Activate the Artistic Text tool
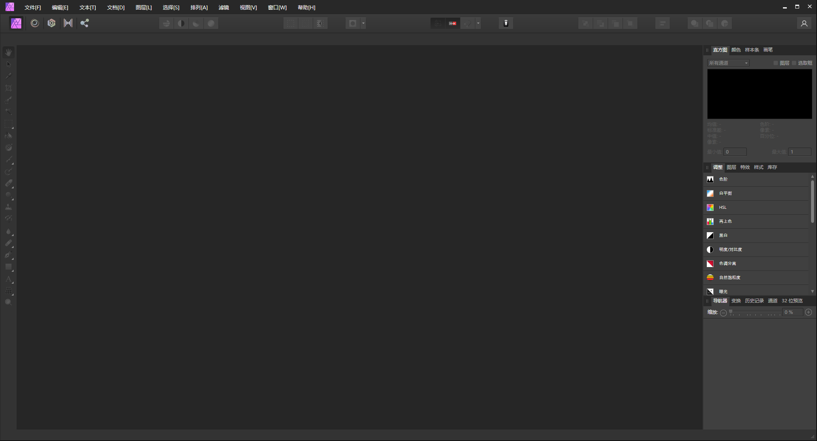 9,279
